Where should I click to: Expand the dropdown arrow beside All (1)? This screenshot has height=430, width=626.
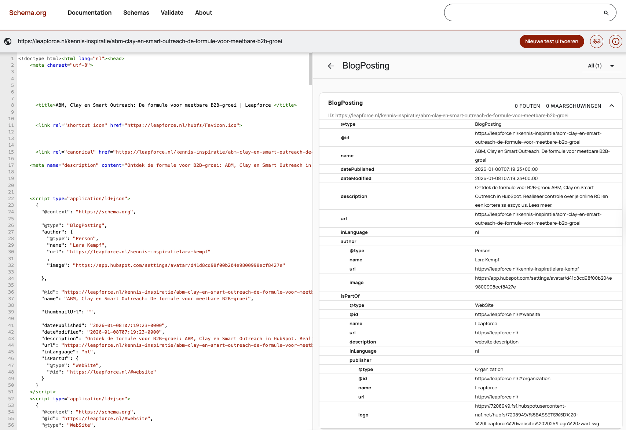pos(612,66)
